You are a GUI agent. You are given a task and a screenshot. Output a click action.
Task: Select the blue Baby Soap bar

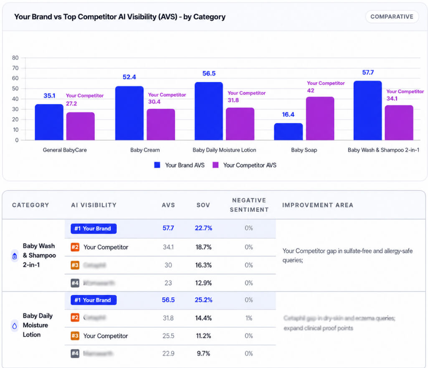pyautogui.click(x=289, y=132)
